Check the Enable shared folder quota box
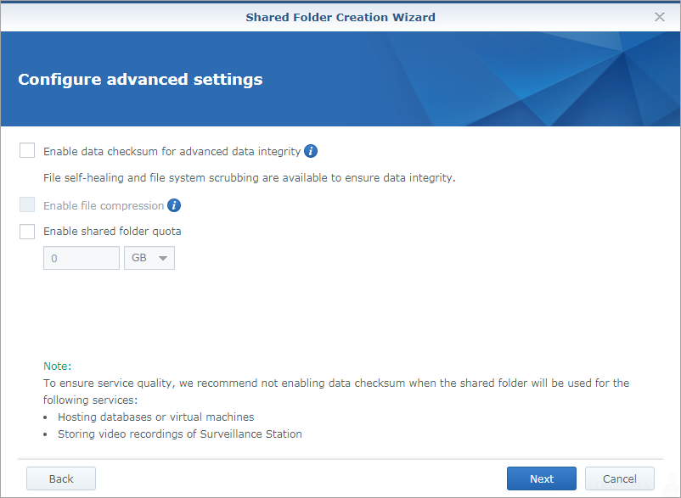The height and width of the screenshot is (498, 681). coord(27,232)
